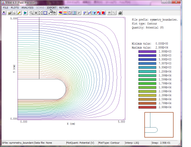Open the PLOTS menu

tap(15, 8)
